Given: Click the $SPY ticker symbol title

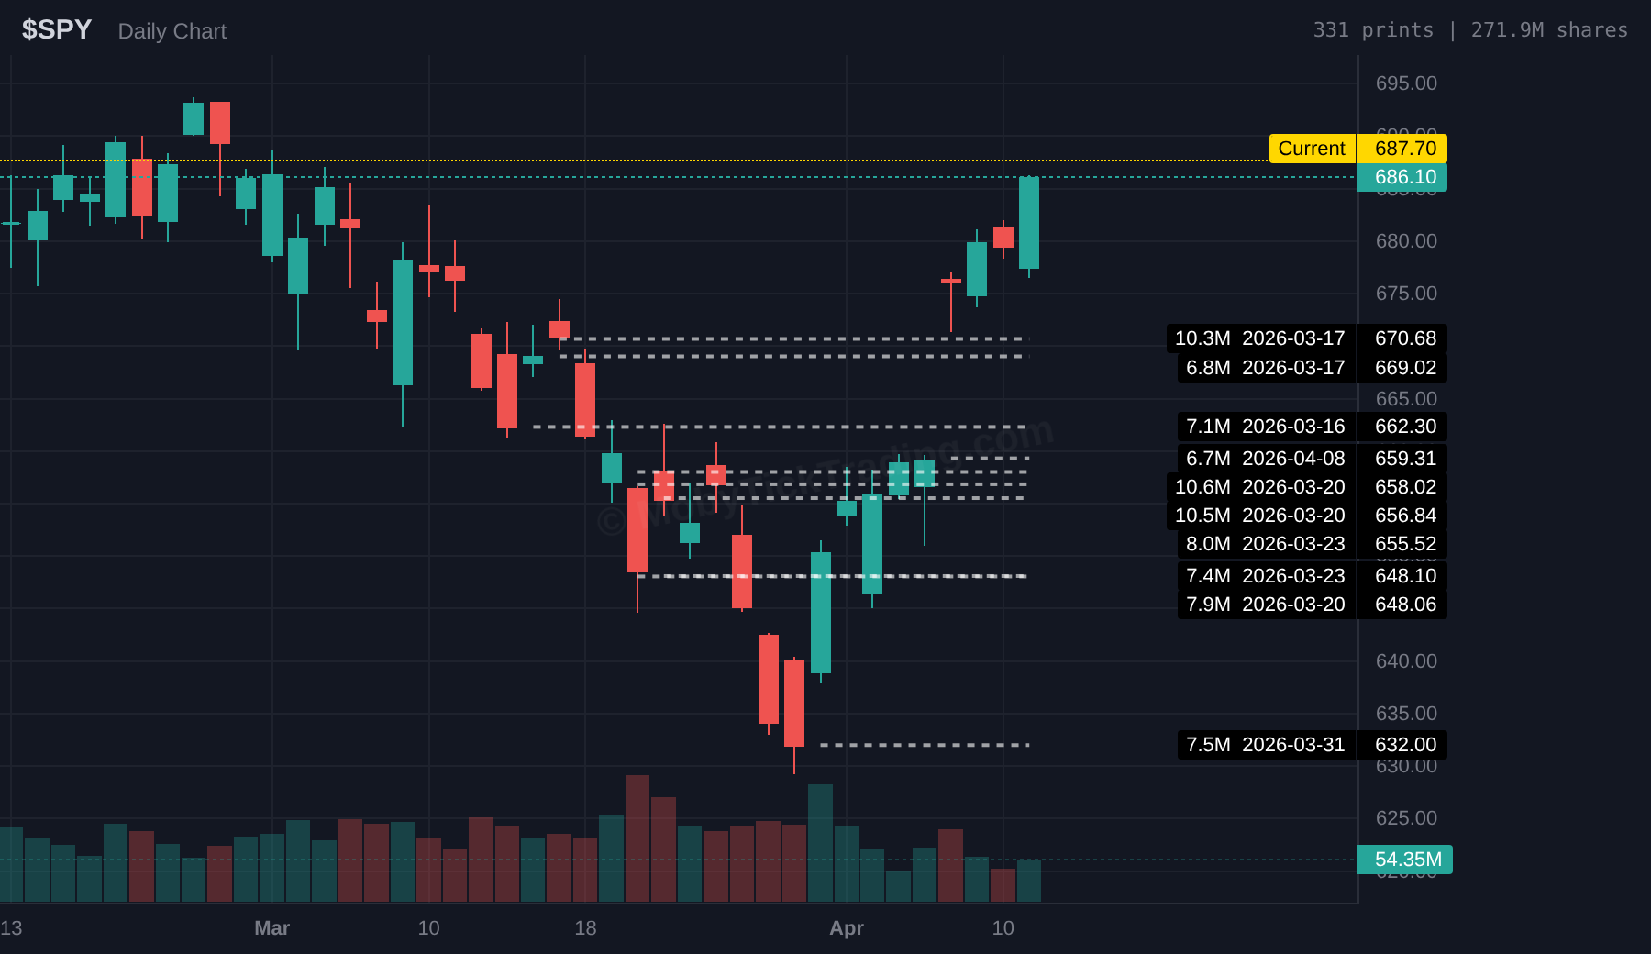Looking at the screenshot, I should (x=57, y=30).
